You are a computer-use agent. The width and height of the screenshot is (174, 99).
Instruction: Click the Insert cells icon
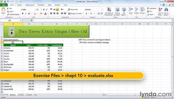131,10
